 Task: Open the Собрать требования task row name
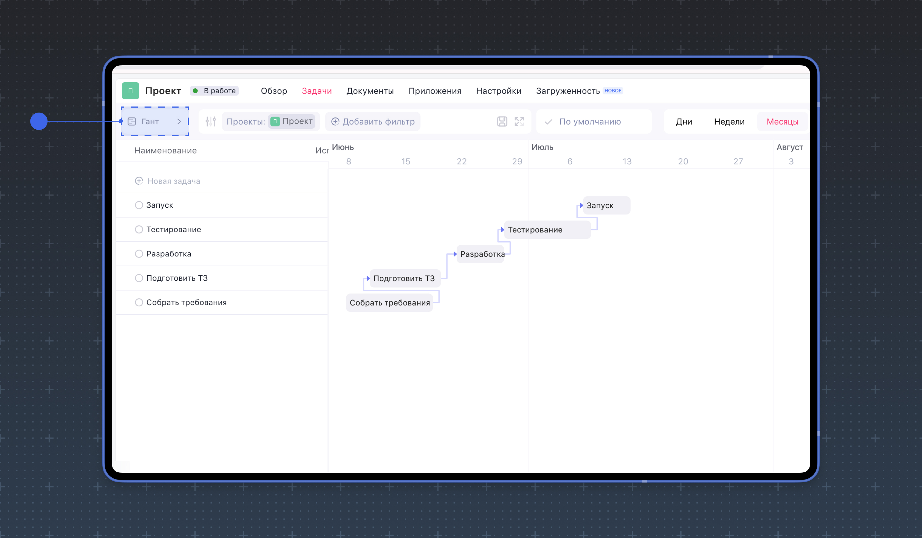click(187, 302)
